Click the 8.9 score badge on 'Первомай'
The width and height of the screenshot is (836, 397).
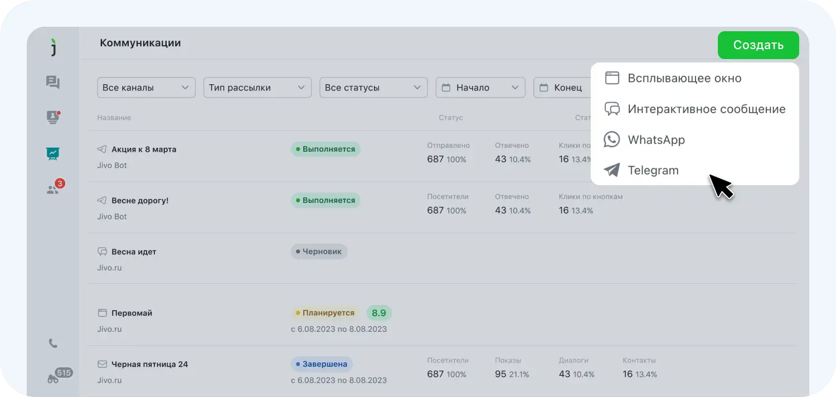click(x=379, y=313)
